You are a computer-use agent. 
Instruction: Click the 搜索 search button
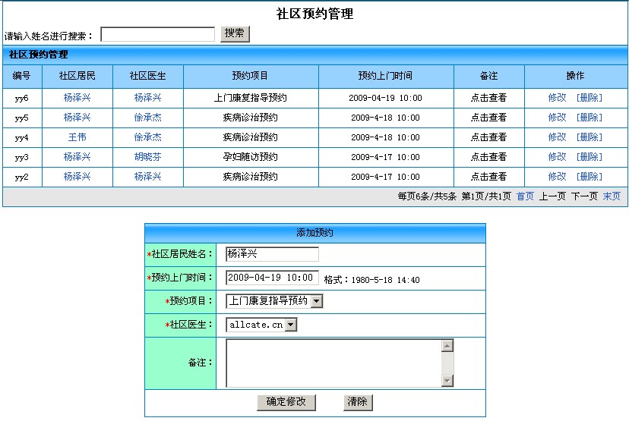(x=235, y=34)
